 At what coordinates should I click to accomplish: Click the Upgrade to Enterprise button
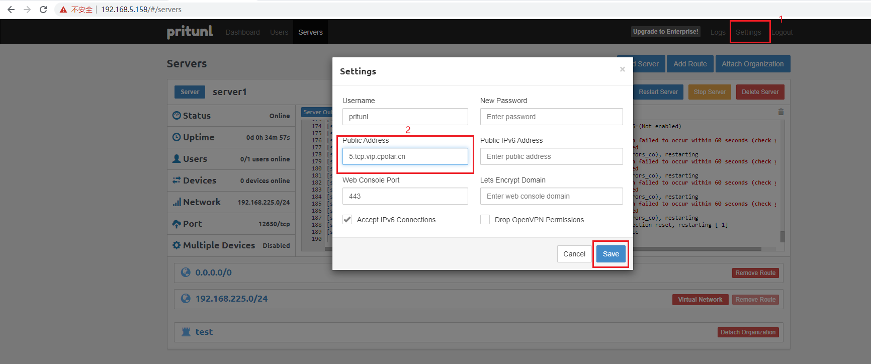665,32
